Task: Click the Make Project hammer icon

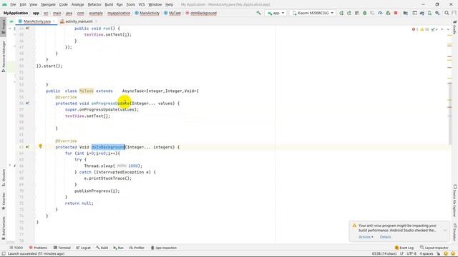Action: (258, 13)
